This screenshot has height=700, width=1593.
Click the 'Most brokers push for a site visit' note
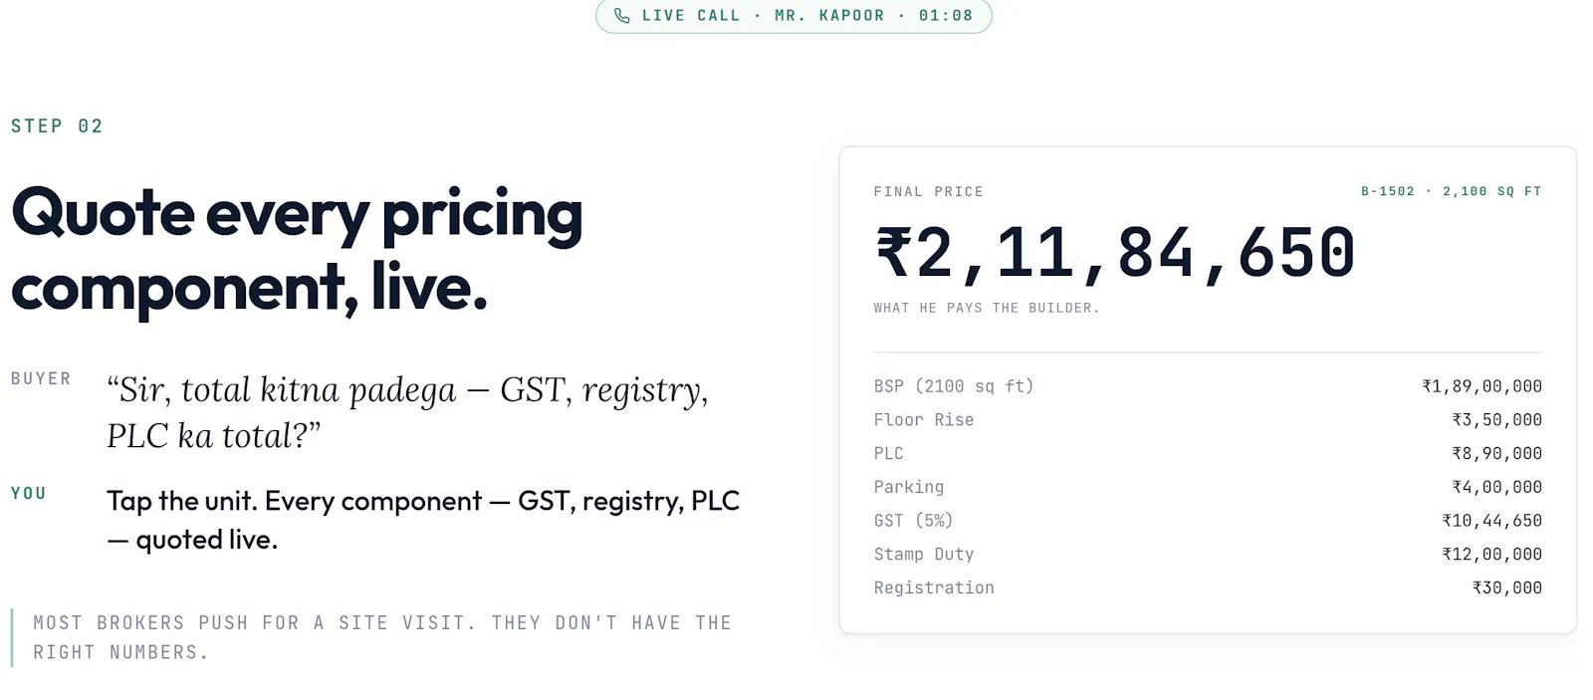pos(382,637)
